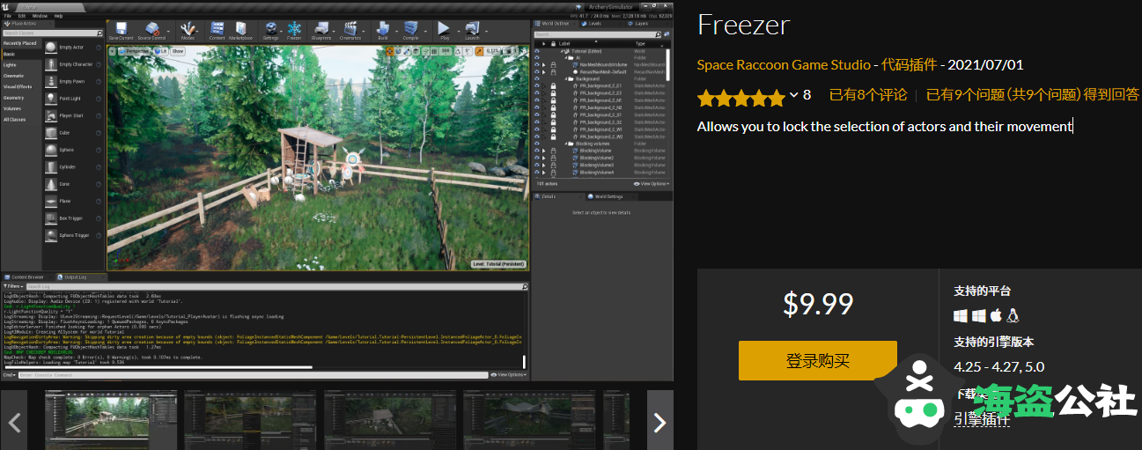Open the 已有9个问题 questions link
Image resolution: width=1142 pixels, height=450 pixels.
point(1033,95)
